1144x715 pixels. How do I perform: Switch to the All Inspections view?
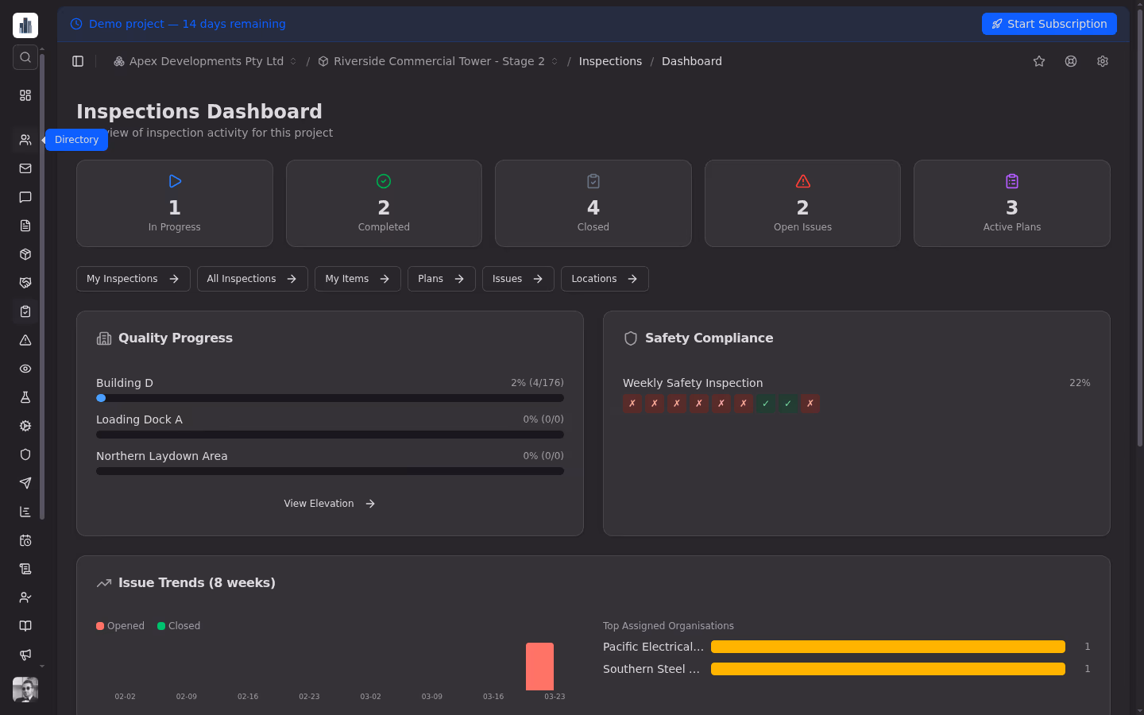(252, 279)
